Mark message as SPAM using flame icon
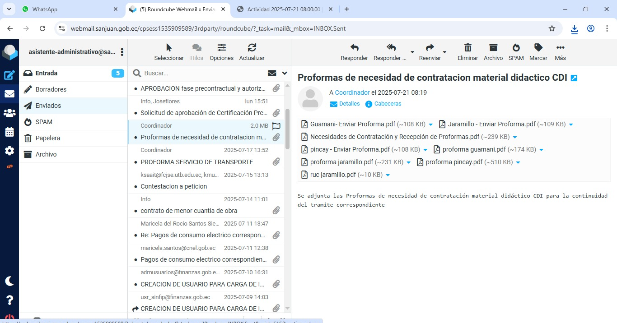Image resolution: width=617 pixels, height=323 pixels. 516,48
